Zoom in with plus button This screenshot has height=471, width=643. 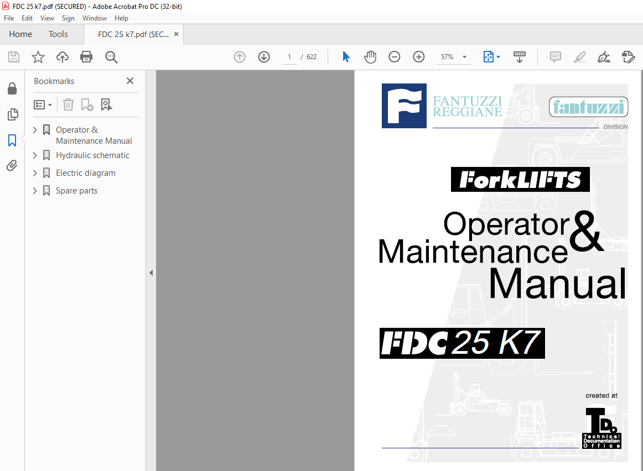click(419, 57)
